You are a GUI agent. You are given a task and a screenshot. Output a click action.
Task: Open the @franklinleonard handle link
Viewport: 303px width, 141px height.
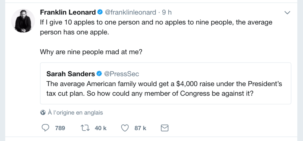pos(130,12)
